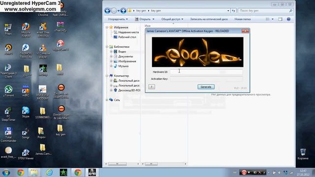Open the Упорядочить dropdown menu
The height and width of the screenshot is (177, 315).
point(118,19)
